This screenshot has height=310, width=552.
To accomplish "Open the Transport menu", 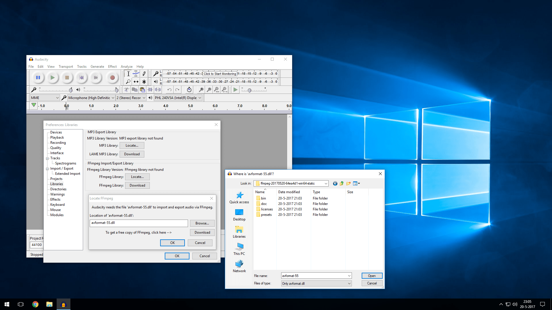I will pyautogui.click(x=66, y=66).
